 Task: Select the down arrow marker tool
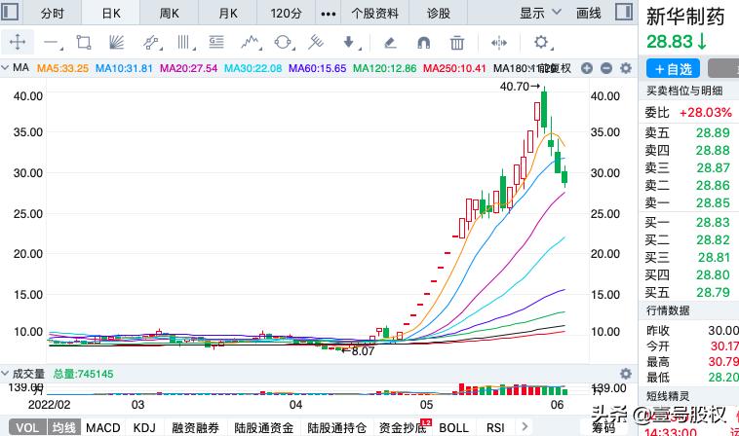350,43
